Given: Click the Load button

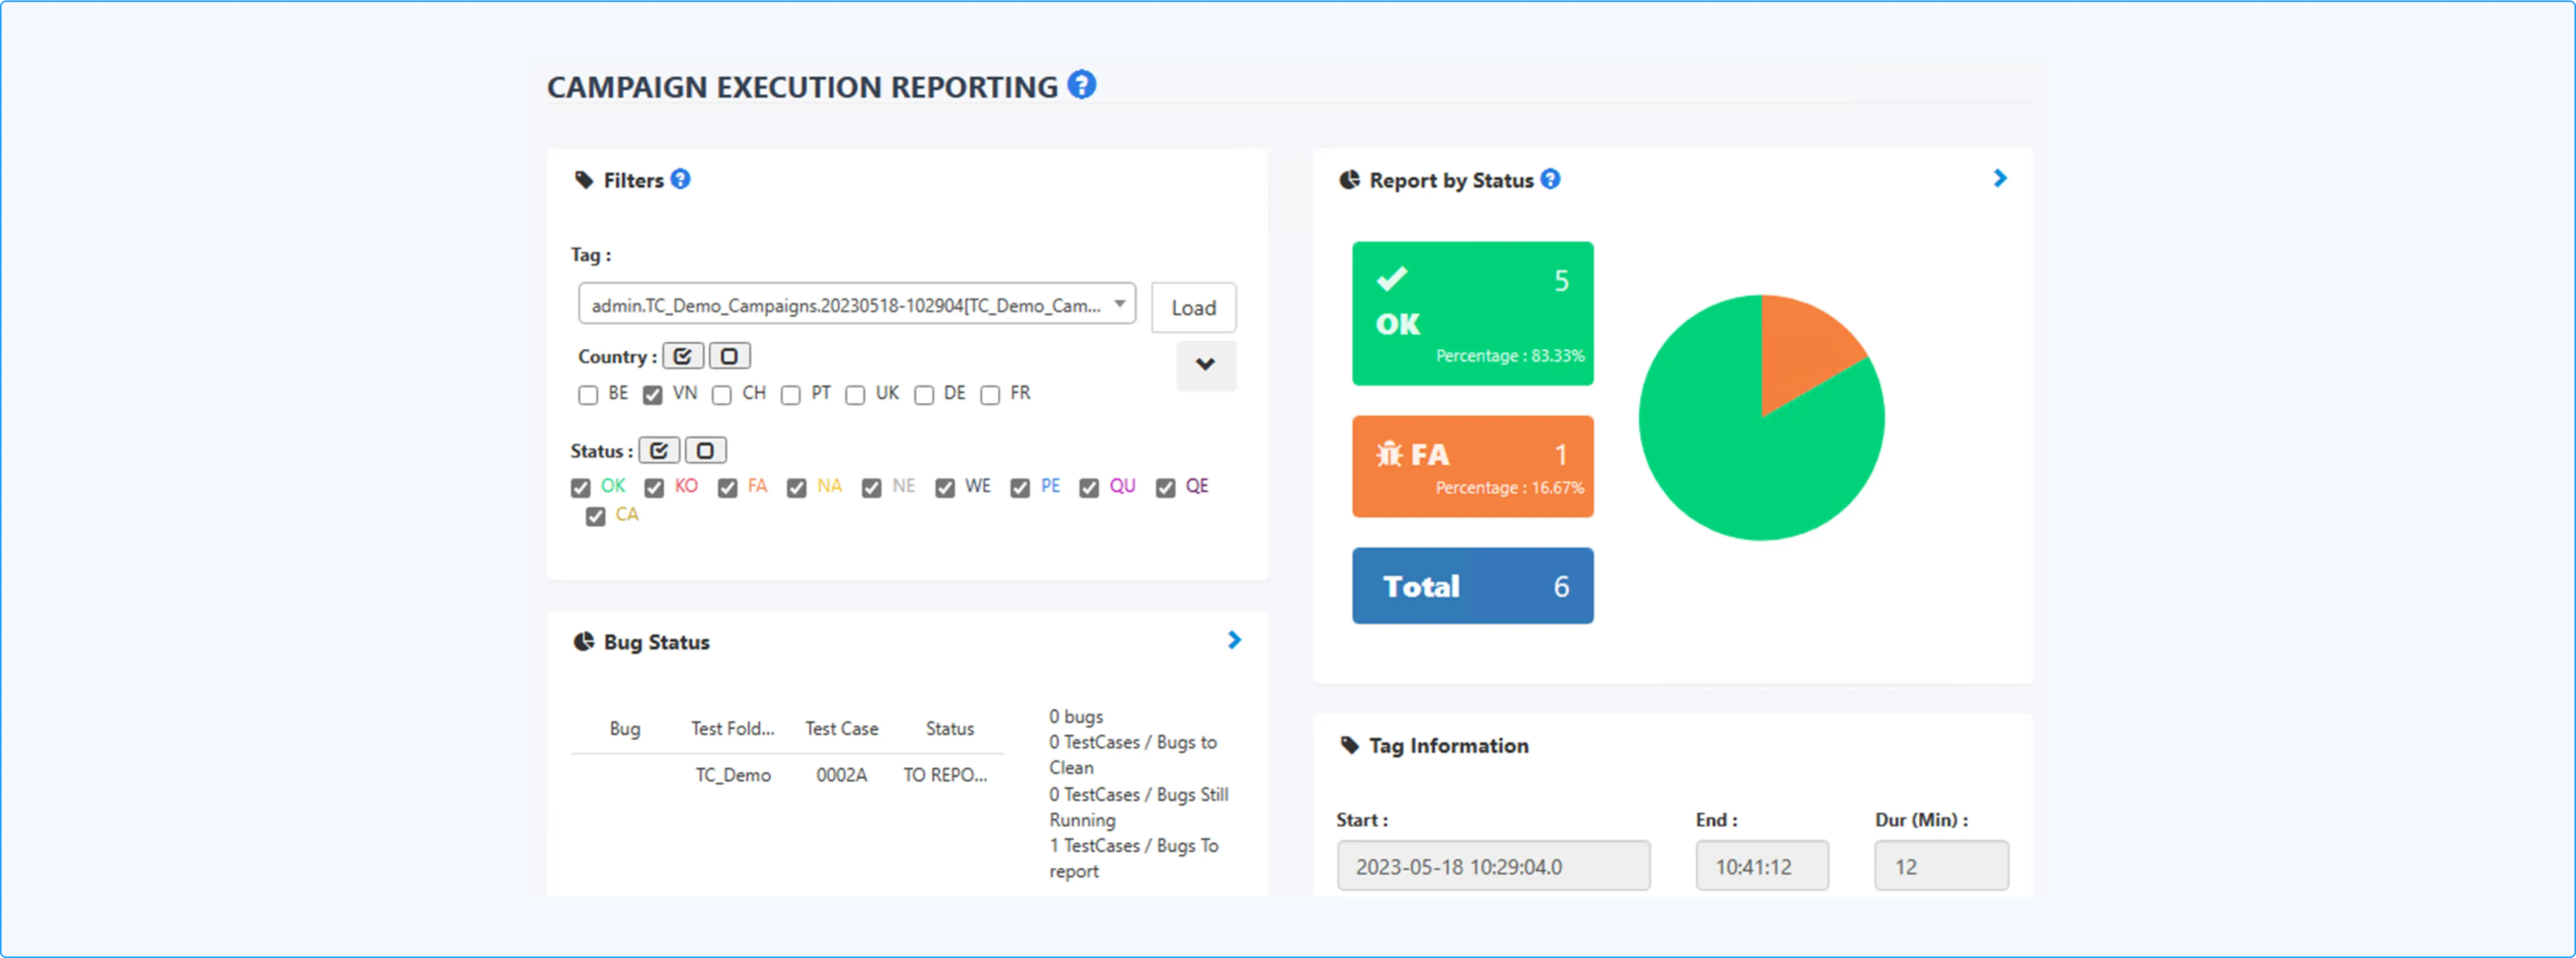Looking at the screenshot, I should click(x=1194, y=308).
